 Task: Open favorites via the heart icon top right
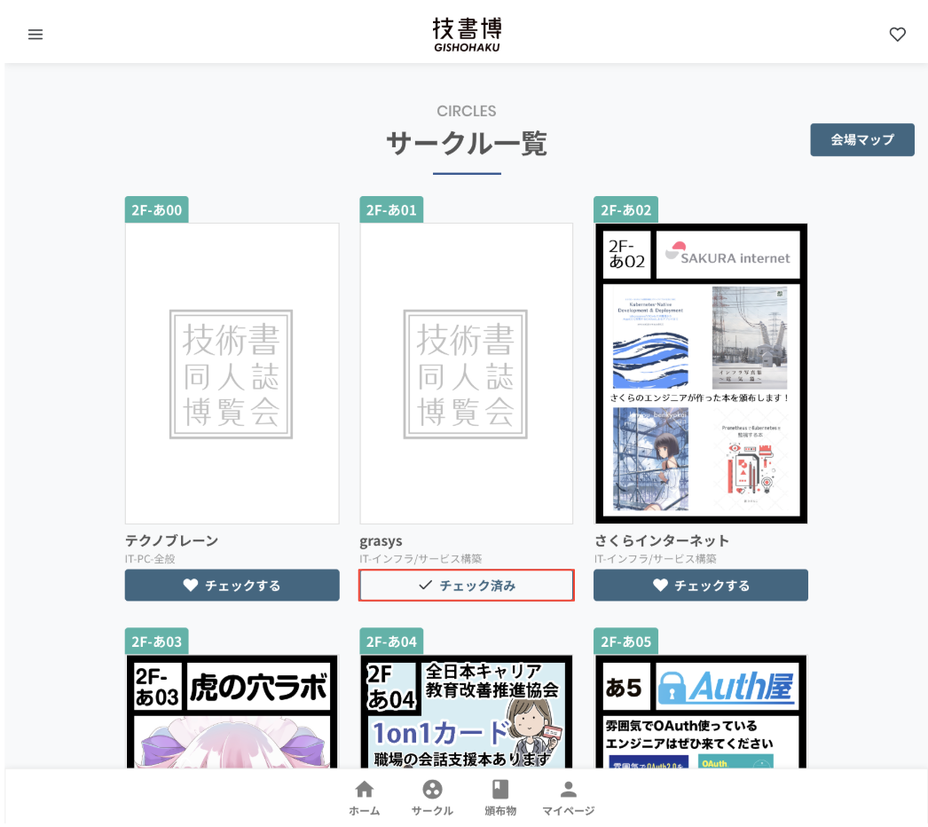897,35
